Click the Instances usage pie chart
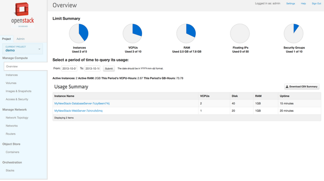324x181 pixels. point(79,33)
